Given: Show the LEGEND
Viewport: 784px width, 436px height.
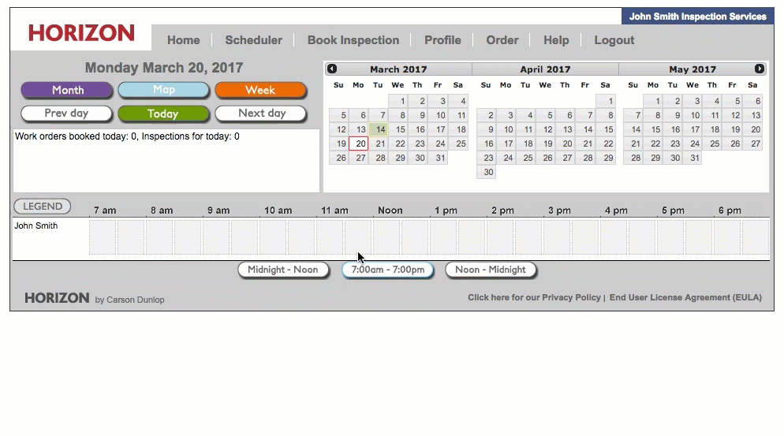Looking at the screenshot, I should tap(43, 207).
